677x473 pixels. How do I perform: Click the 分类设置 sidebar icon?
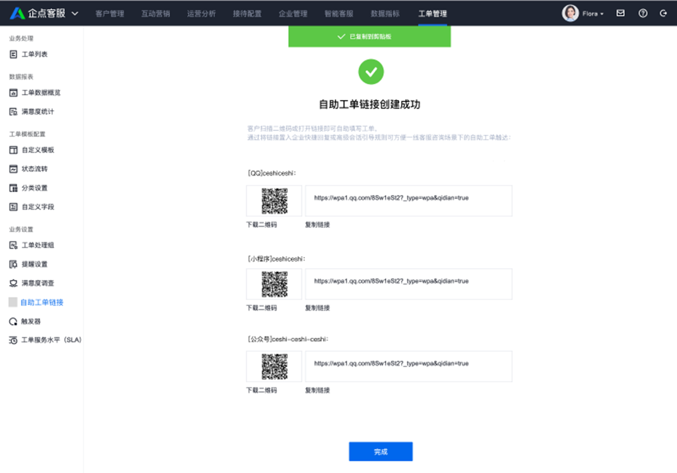[13, 188]
